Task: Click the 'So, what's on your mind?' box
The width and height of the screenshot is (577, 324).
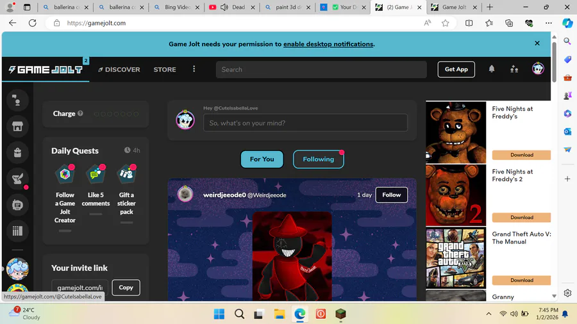Action: tap(305, 123)
